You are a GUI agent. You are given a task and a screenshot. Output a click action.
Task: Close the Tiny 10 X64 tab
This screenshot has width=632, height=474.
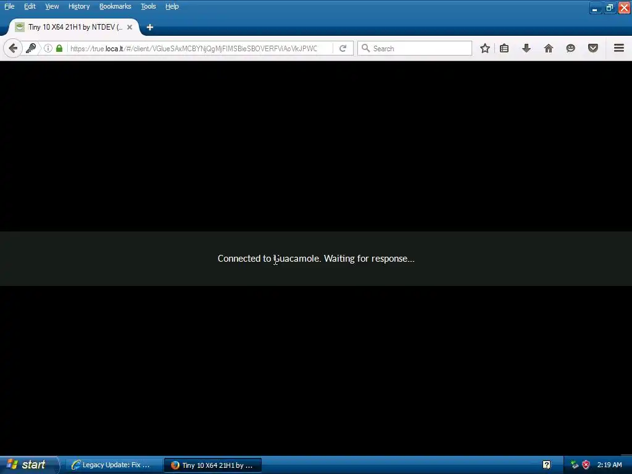click(x=130, y=27)
